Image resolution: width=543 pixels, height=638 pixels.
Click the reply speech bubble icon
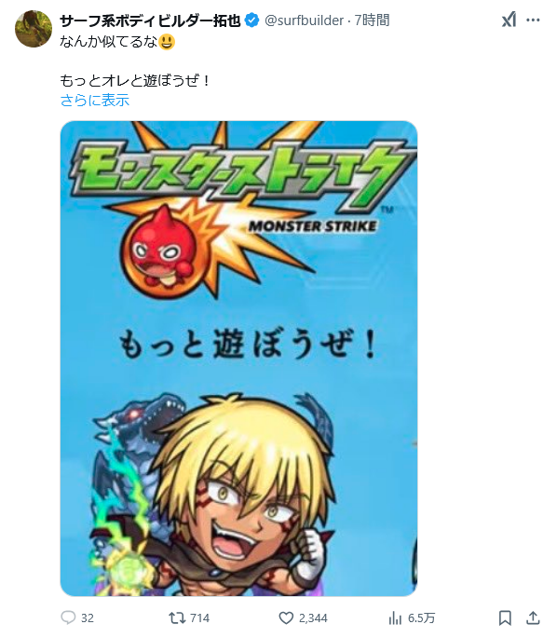click(x=68, y=618)
